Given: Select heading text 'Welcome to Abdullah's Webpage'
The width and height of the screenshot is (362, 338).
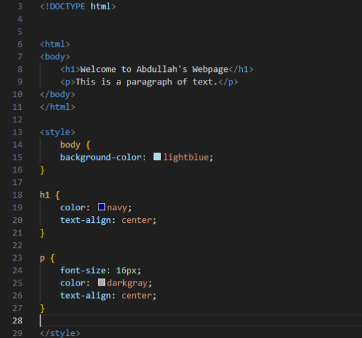Looking at the screenshot, I should coord(154,69).
